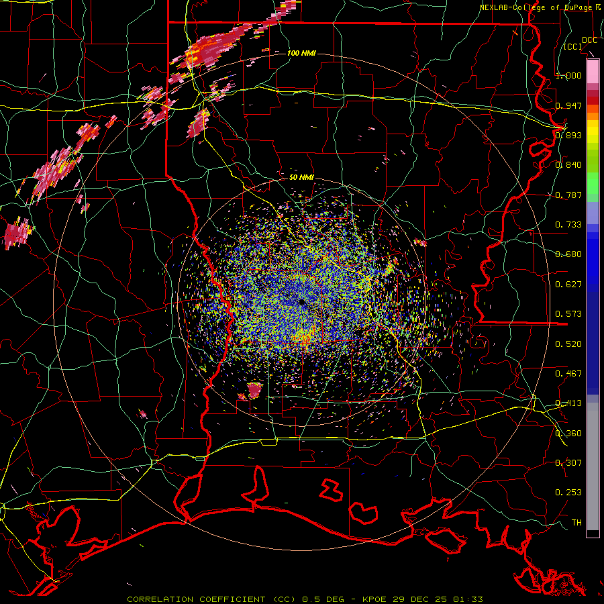Click the 50 NMI range ring label

point(301,178)
